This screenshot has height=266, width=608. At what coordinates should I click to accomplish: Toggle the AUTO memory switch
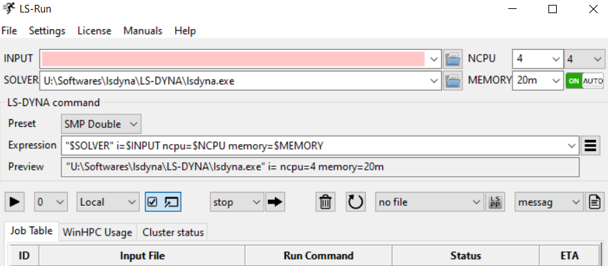pos(593,80)
